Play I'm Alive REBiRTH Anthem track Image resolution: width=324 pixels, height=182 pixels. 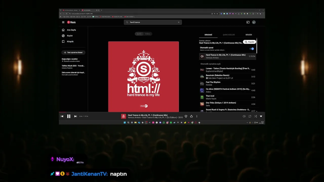(x=228, y=90)
